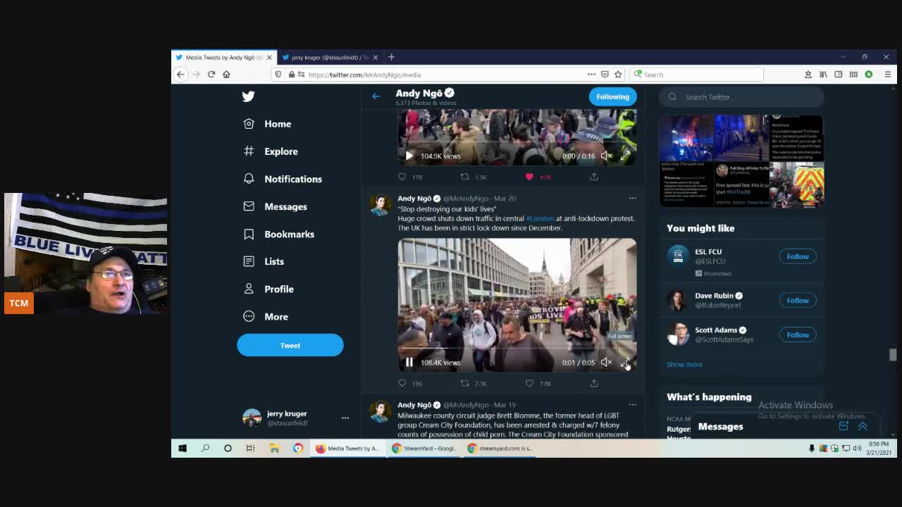The width and height of the screenshot is (902, 507).
Task: Open options for the Mar 20 tweet
Action: pos(632,199)
